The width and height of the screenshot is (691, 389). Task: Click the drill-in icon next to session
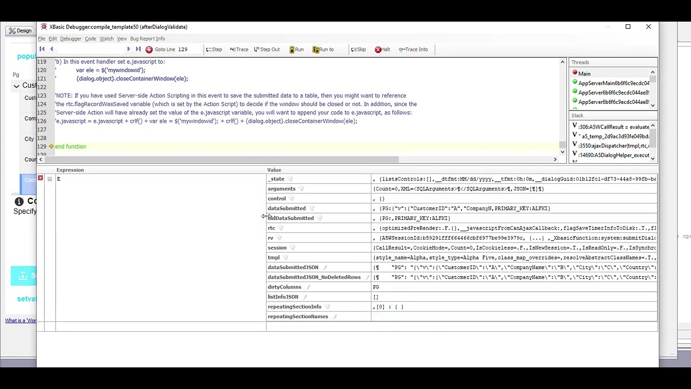coord(293,247)
